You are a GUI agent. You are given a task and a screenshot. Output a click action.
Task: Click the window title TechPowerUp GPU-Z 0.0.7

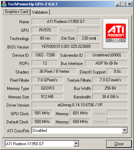[x=33, y=4]
